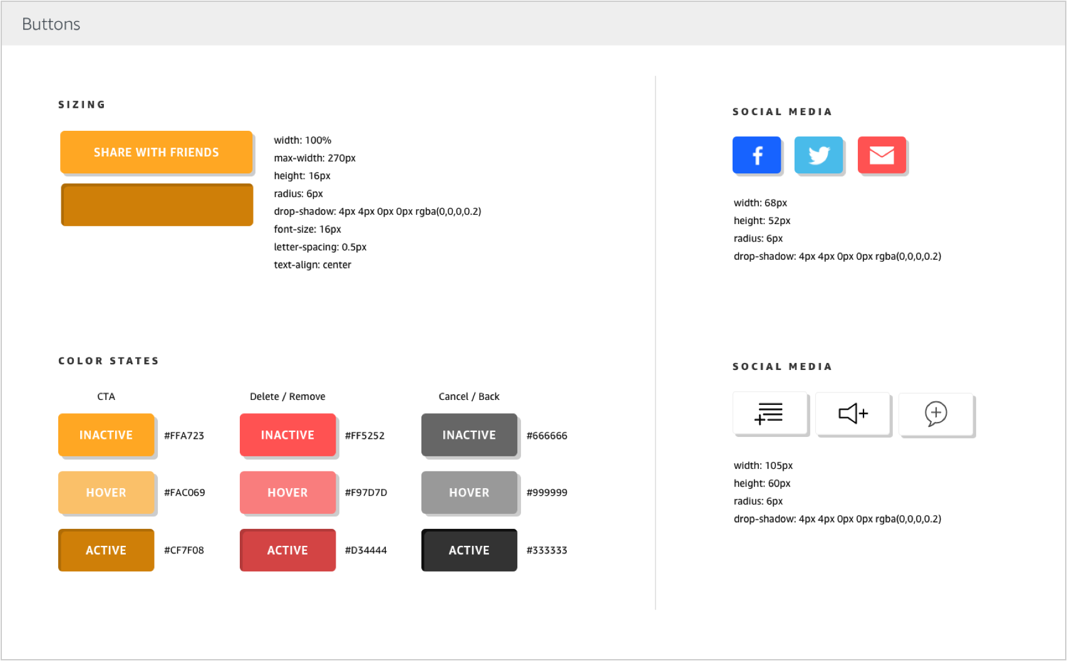Click the pink Delete Hover button
Screen dimensions: 1067x661
287,493
